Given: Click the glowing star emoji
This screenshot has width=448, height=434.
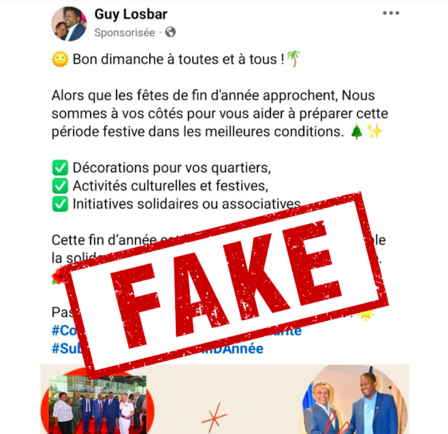Looking at the screenshot, I should 366,314.
